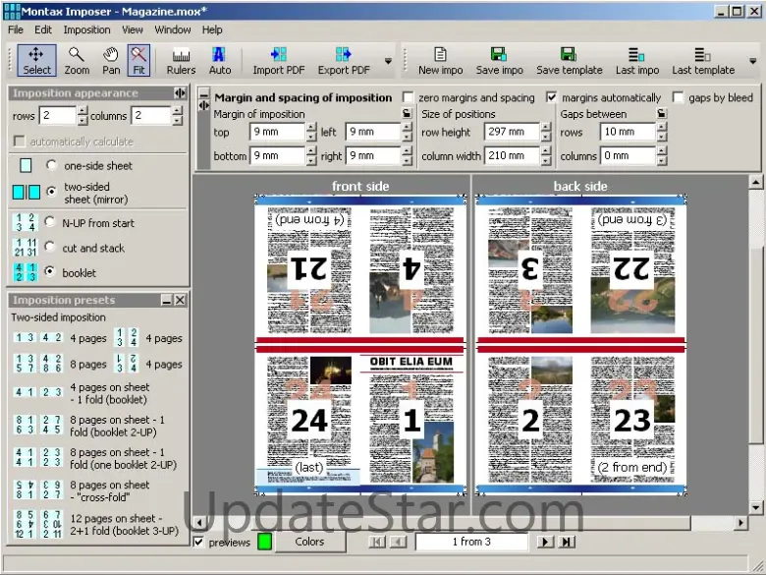The height and width of the screenshot is (575, 766).
Task: Increase the columns count spinner
Action: point(177,110)
